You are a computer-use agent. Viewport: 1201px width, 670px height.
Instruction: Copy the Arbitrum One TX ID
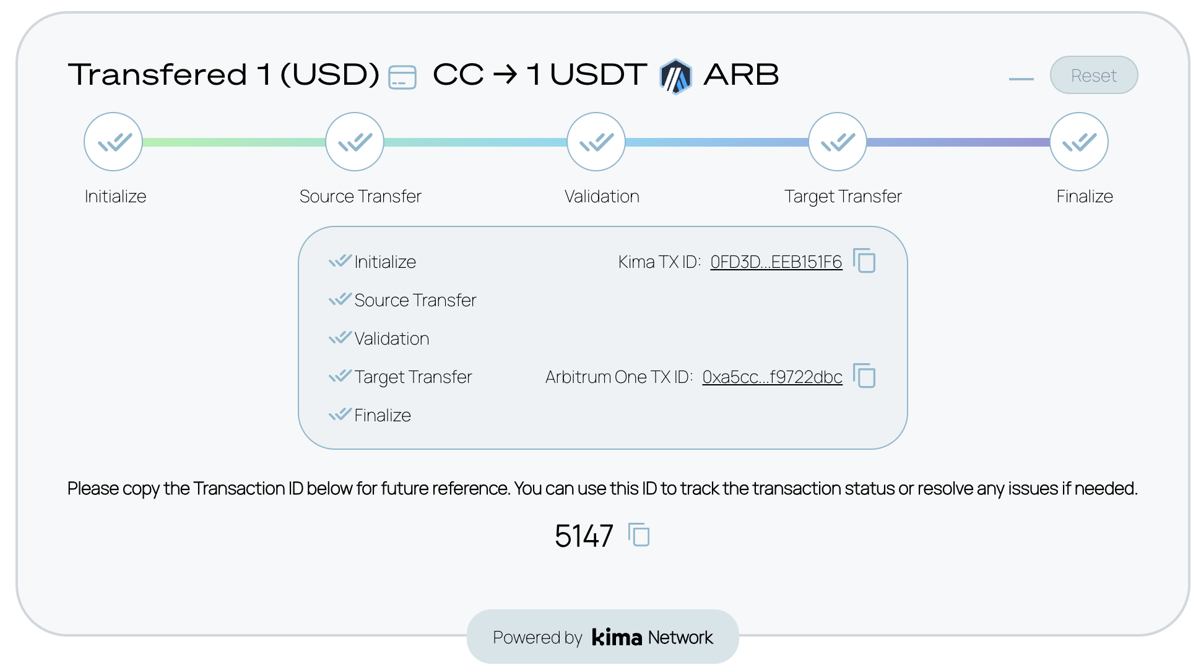pyautogui.click(x=864, y=376)
